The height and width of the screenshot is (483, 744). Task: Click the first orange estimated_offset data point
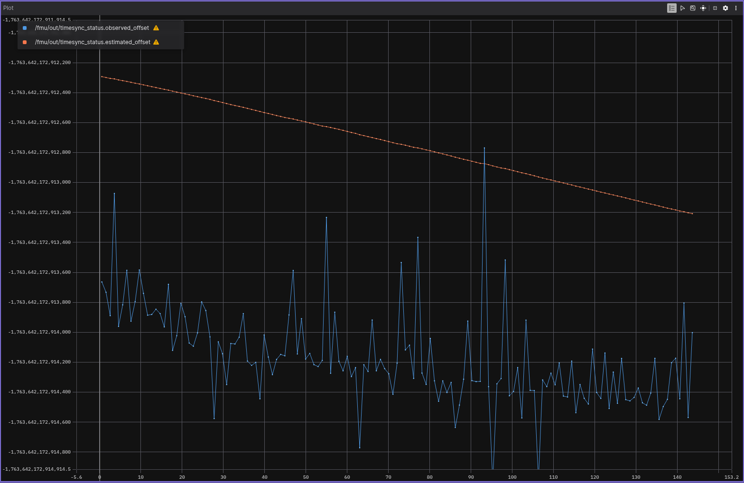[x=102, y=76]
